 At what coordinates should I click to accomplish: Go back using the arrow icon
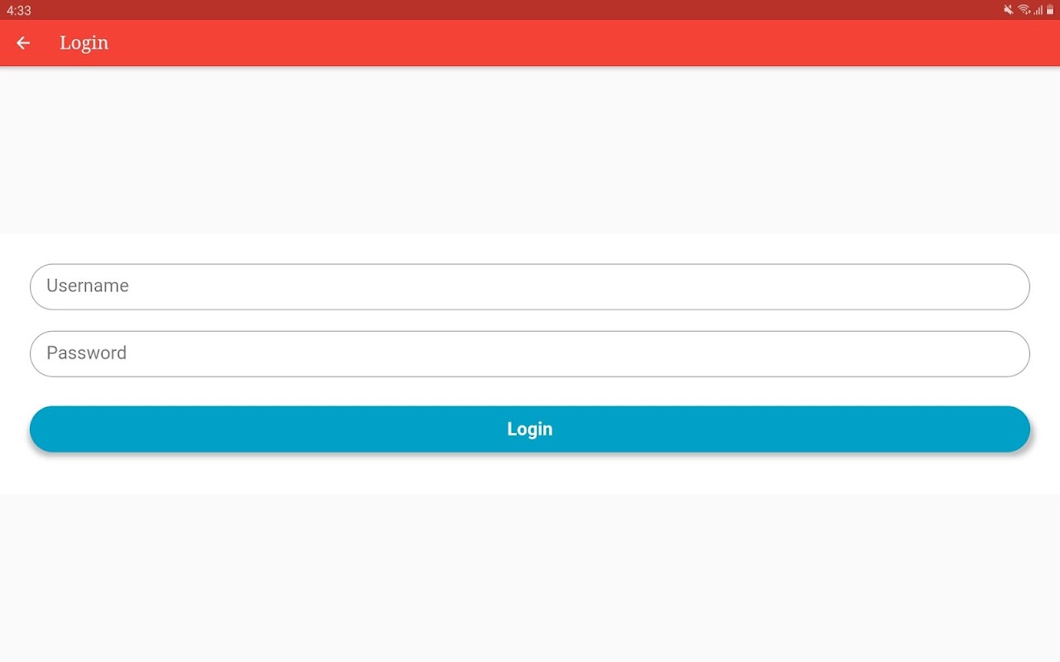pyautogui.click(x=23, y=43)
